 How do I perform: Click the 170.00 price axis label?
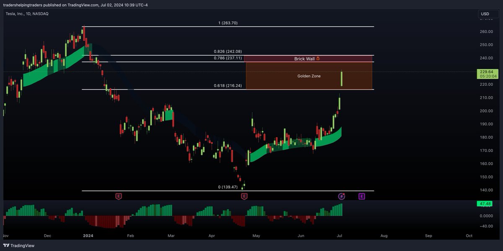pos(487,151)
